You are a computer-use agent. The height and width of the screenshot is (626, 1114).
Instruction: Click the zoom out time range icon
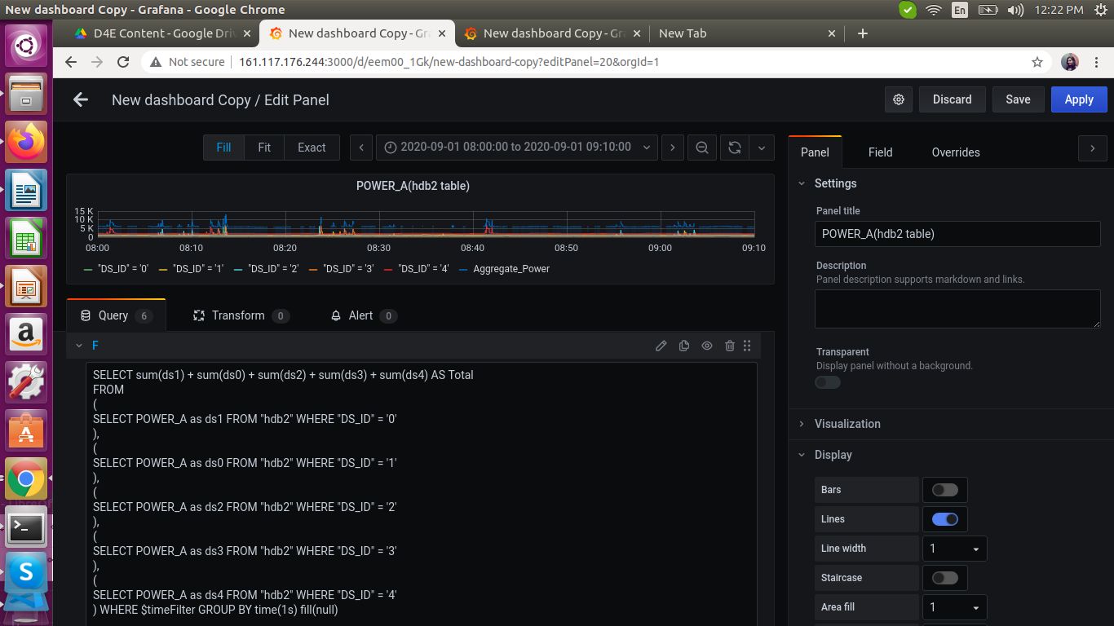[x=701, y=148]
